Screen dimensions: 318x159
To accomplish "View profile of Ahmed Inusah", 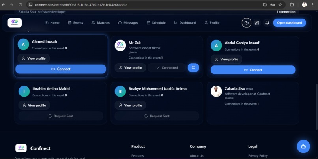I will click(34, 58).
